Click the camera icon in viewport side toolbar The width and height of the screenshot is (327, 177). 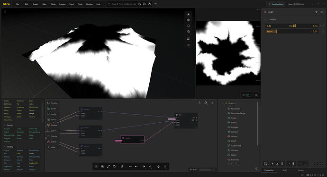(x=189, y=20)
